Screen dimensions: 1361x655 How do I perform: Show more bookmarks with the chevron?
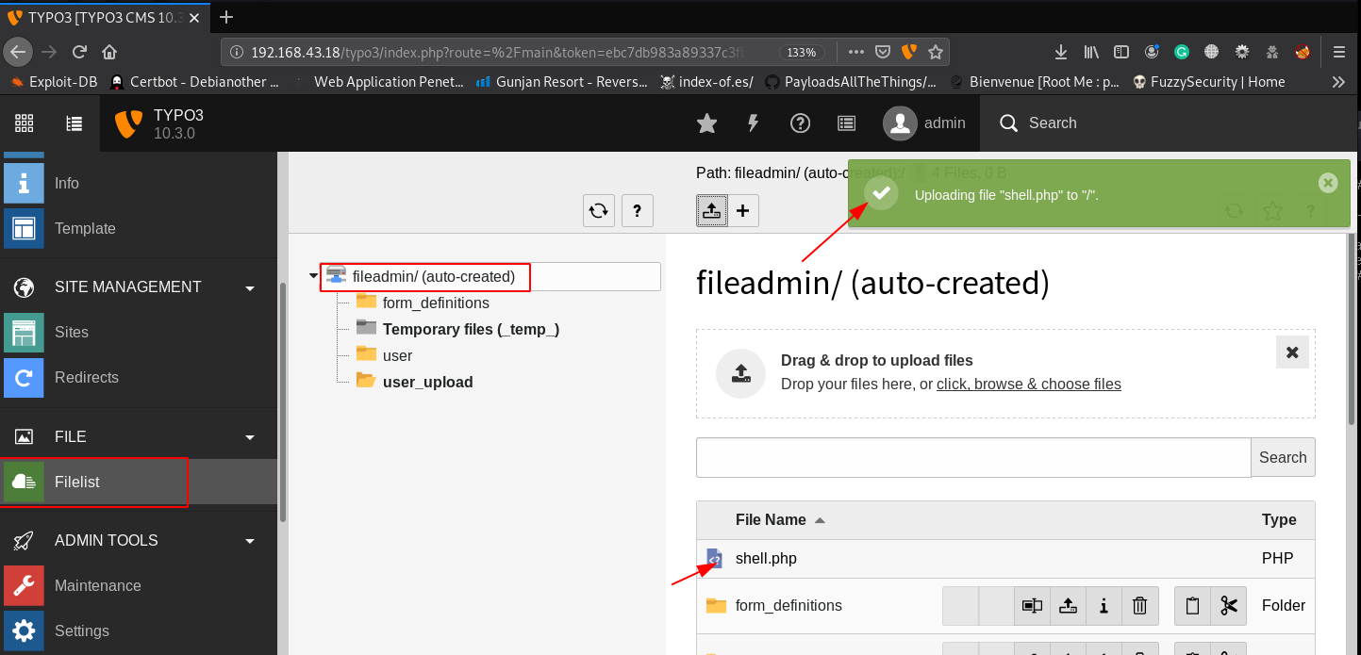click(1338, 82)
